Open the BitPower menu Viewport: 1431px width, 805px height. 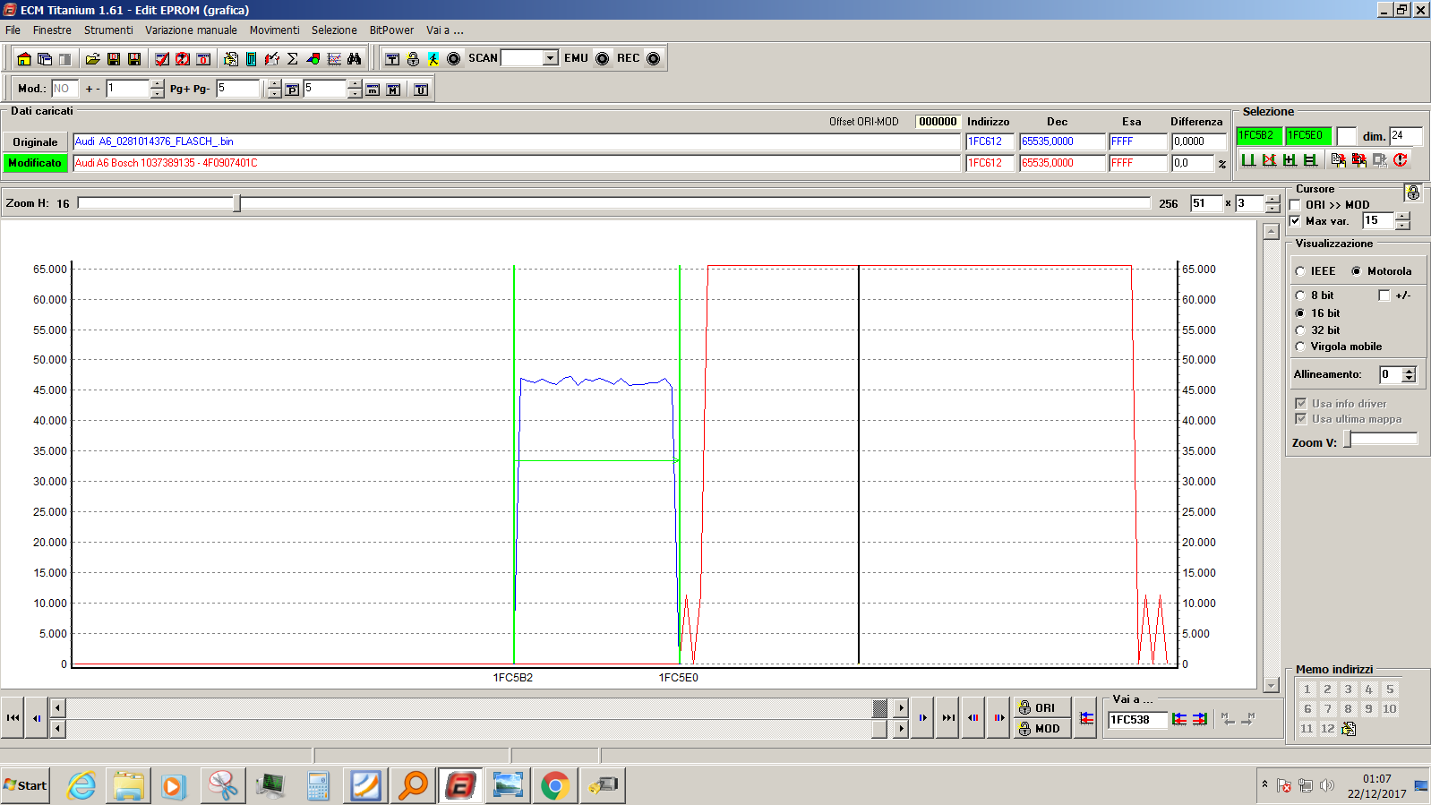[391, 30]
